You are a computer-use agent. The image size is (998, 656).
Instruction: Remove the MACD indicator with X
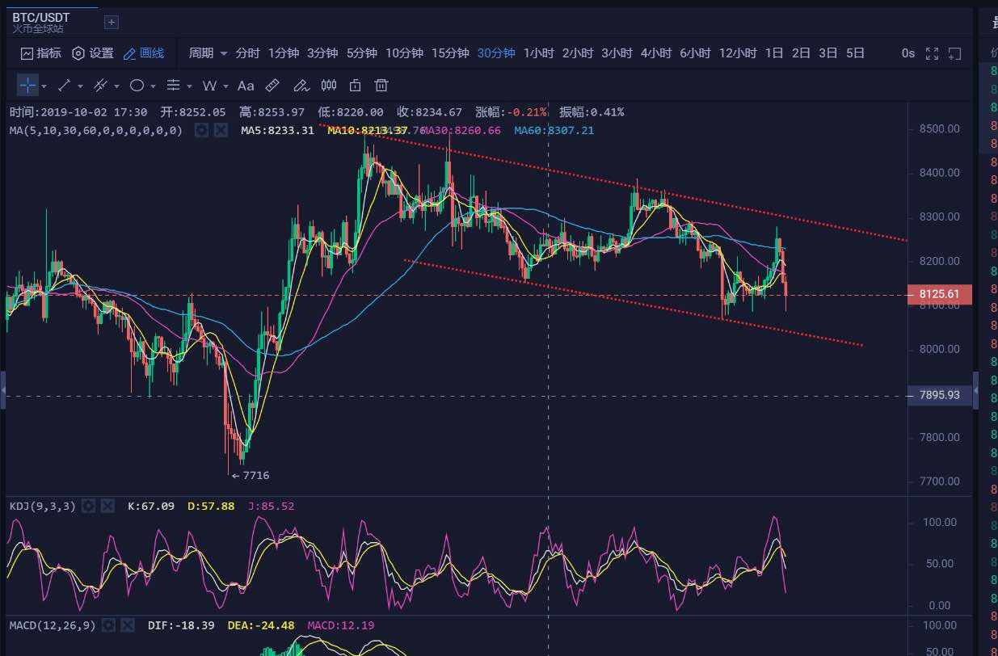pyautogui.click(x=128, y=625)
